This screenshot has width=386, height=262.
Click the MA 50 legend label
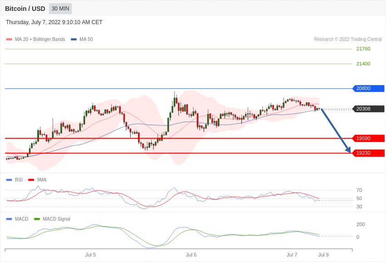pos(86,39)
